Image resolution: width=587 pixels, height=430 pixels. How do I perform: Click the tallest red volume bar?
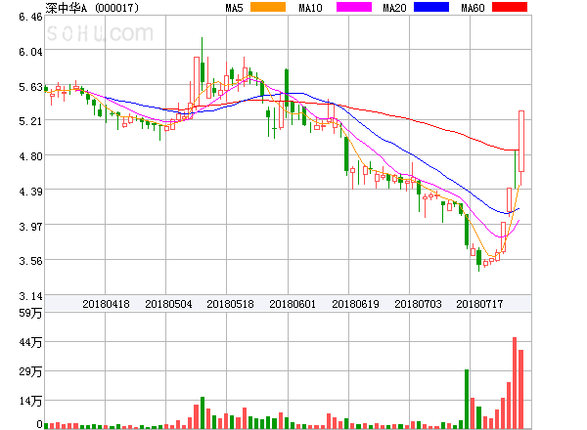pos(515,383)
